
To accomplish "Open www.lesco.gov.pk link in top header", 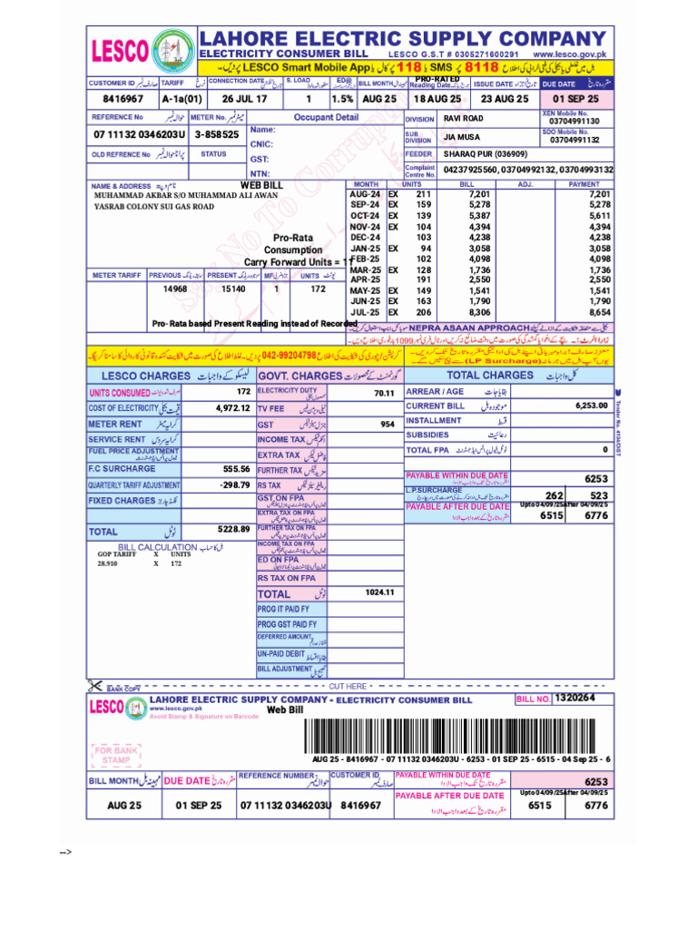I will 570,54.
